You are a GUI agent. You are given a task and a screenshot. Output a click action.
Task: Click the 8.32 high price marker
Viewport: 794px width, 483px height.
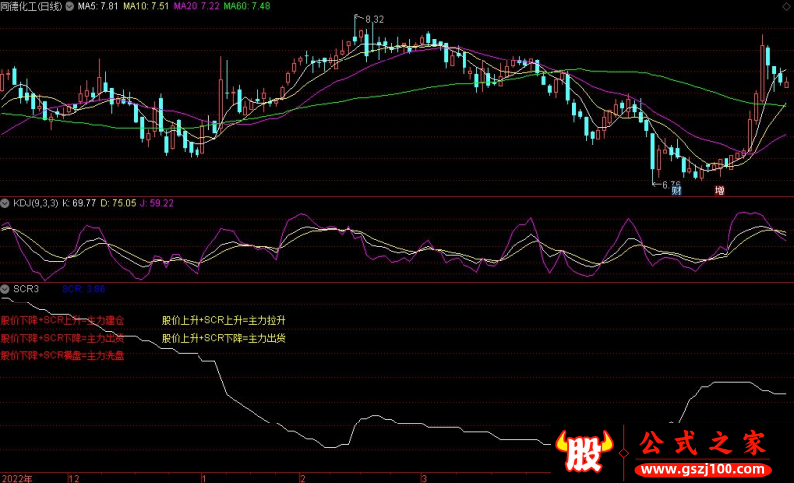[x=375, y=20]
